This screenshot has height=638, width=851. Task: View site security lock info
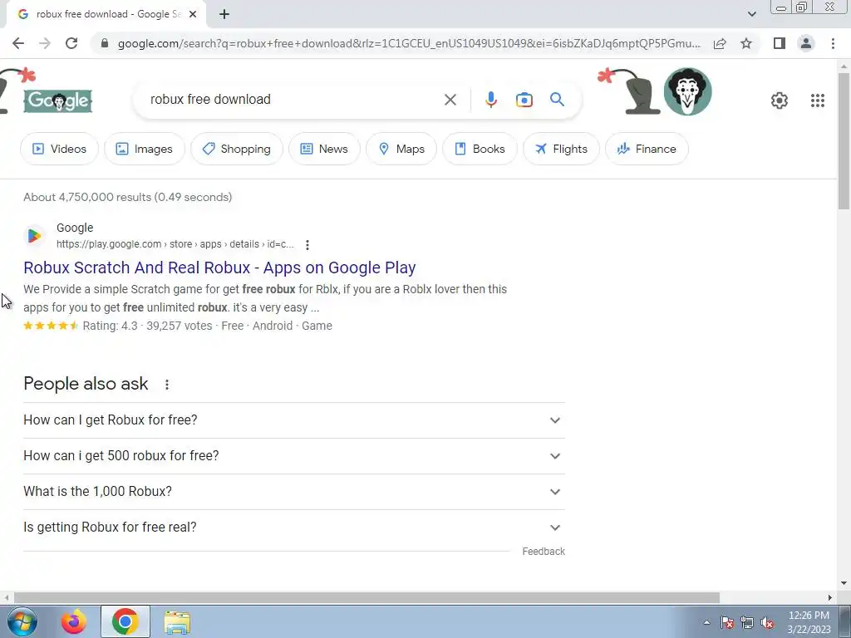click(x=106, y=43)
